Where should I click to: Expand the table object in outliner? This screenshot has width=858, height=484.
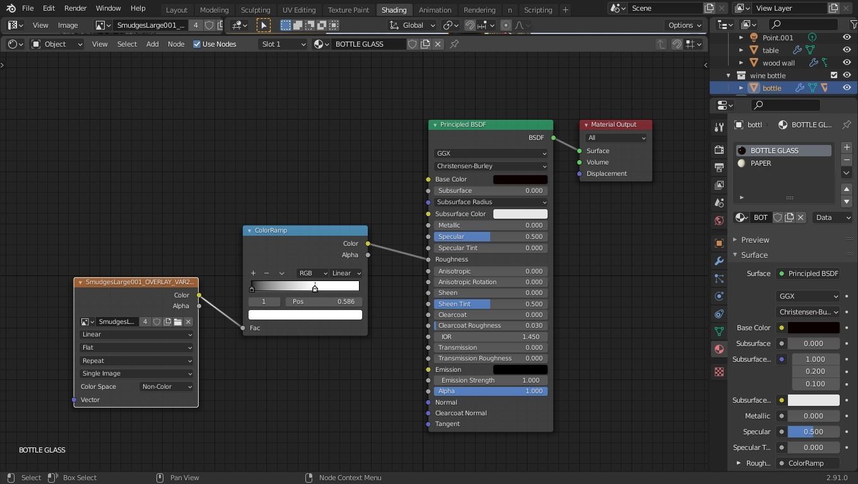tap(741, 50)
